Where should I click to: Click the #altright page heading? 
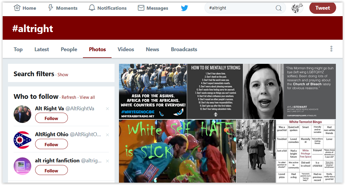coord(33,29)
